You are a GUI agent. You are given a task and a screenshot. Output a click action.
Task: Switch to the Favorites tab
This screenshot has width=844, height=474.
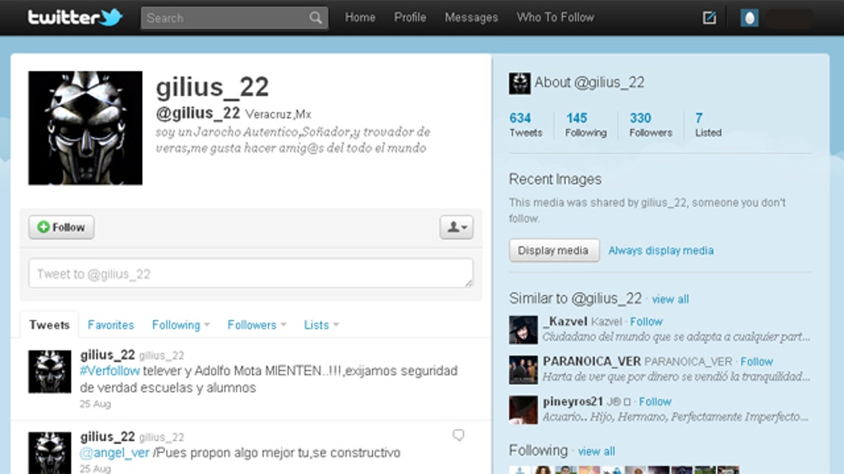(x=110, y=325)
